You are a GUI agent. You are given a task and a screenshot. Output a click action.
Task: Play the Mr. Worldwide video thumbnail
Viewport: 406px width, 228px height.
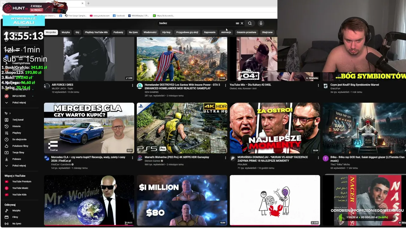pyautogui.click(x=89, y=200)
